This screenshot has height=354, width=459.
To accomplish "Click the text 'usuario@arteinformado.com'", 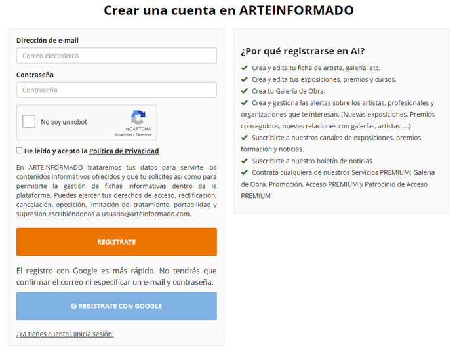I will pyautogui.click(x=146, y=214).
